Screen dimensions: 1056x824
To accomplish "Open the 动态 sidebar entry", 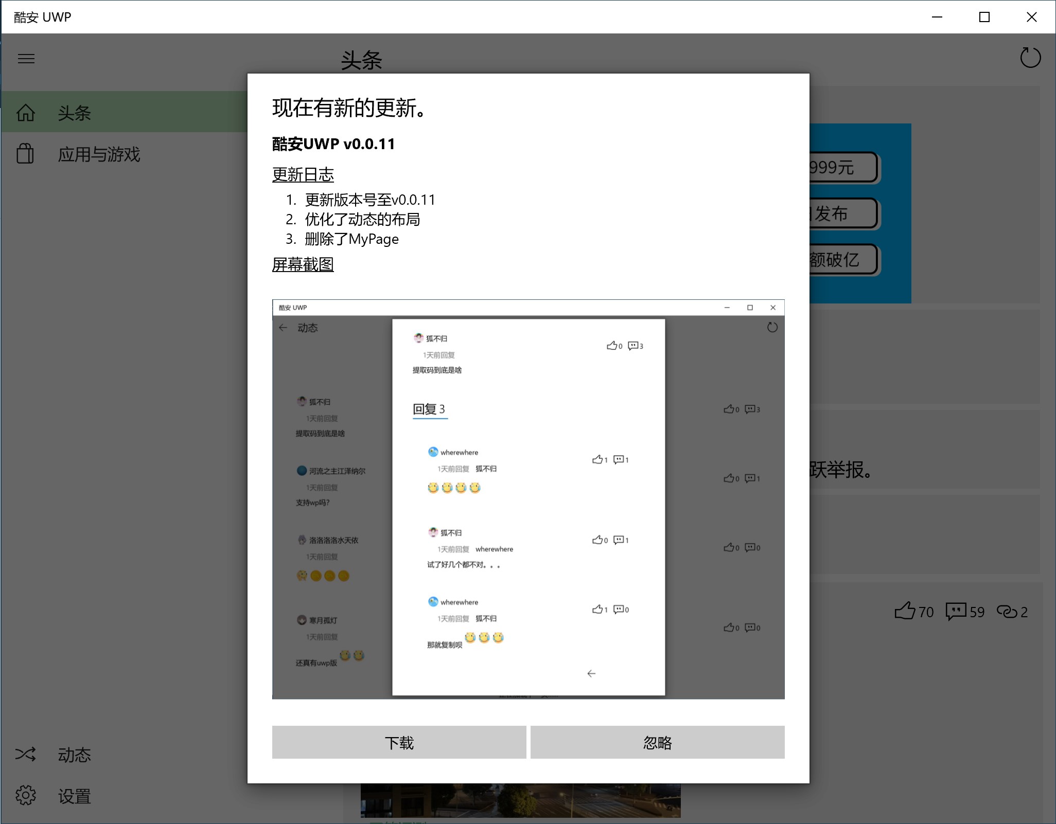I will tap(75, 754).
